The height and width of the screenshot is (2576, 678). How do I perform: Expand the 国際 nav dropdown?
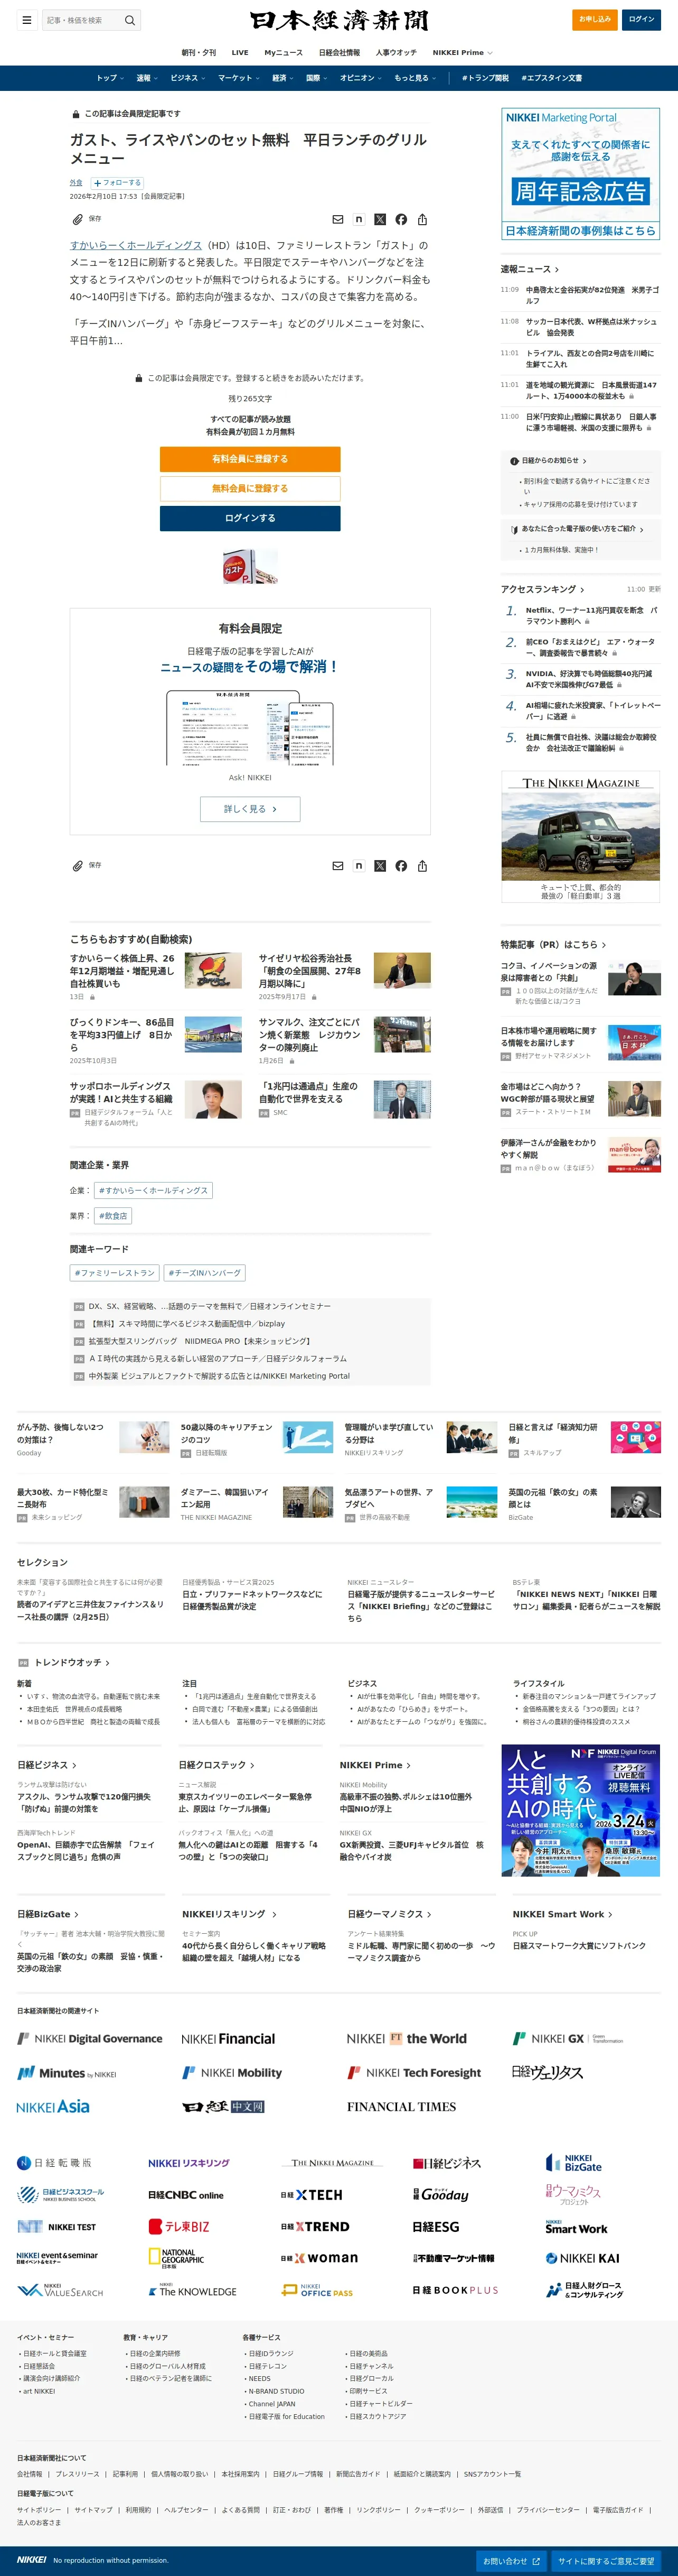click(x=317, y=78)
